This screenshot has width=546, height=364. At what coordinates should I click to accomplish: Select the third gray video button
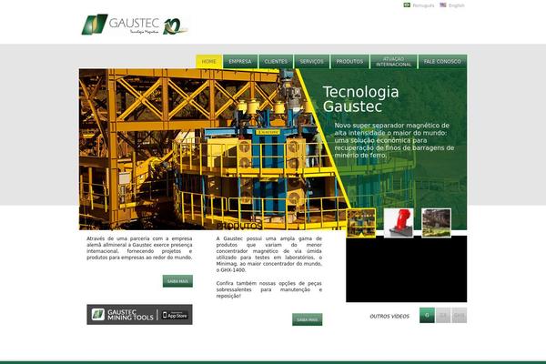[x=459, y=315]
